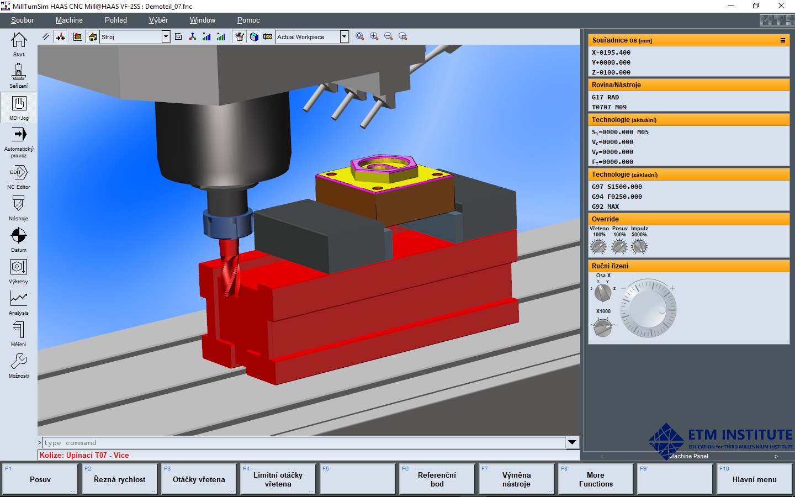Open Měření measurement tool
The image size is (795, 497).
coord(19,334)
